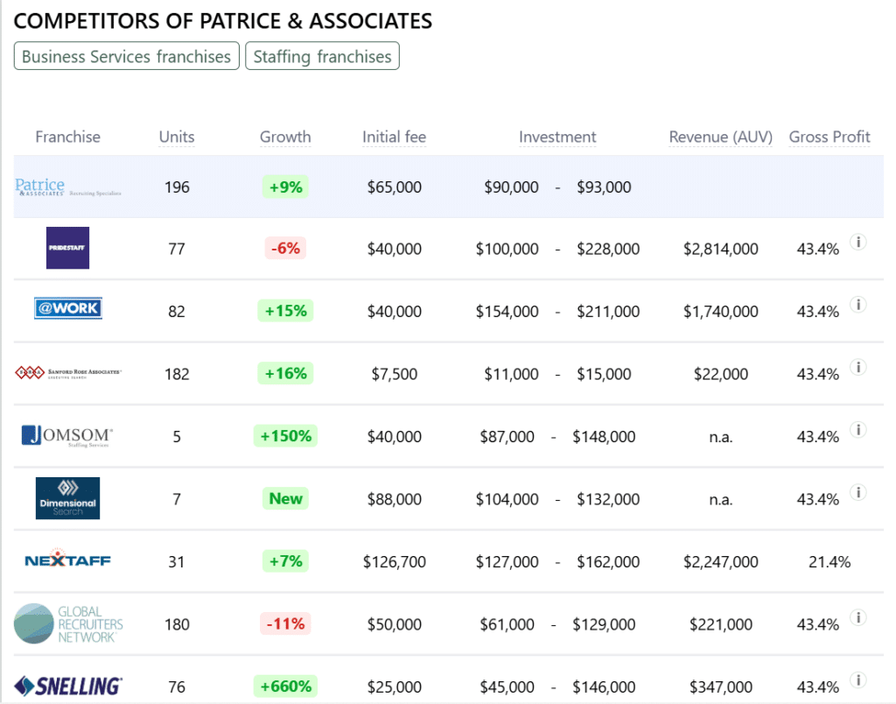Open the Dimensional Search logo
This screenshot has width=896, height=704.
[x=67, y=498]
